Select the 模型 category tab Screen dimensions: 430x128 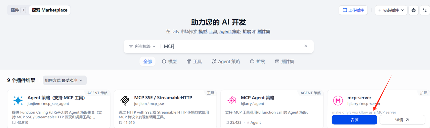pos(169,61)
